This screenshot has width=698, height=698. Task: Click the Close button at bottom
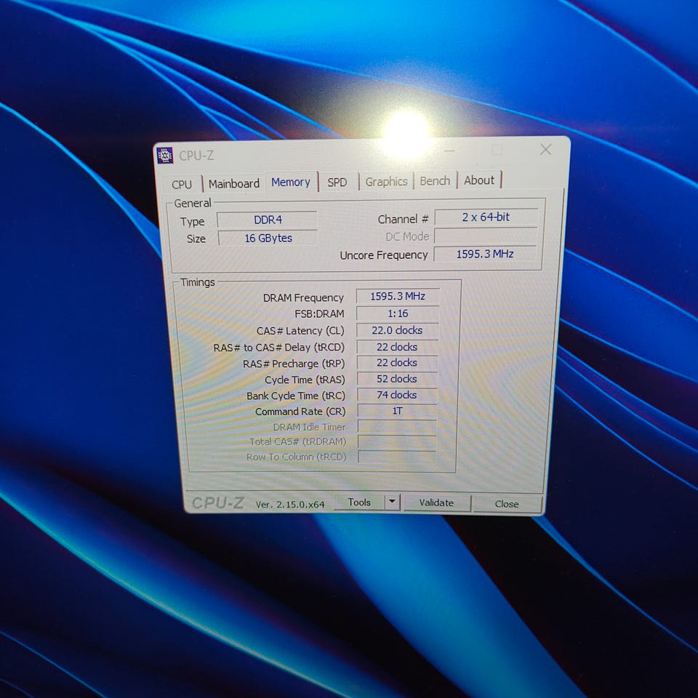pyautogui.click(x=507, y=504)
